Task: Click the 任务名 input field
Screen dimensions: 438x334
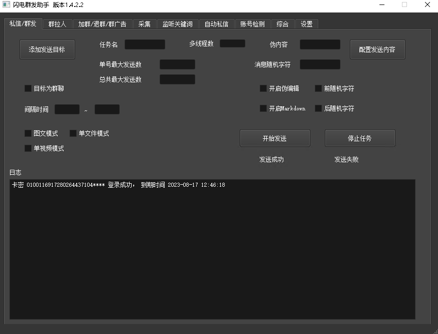Action: click(145, 44)
